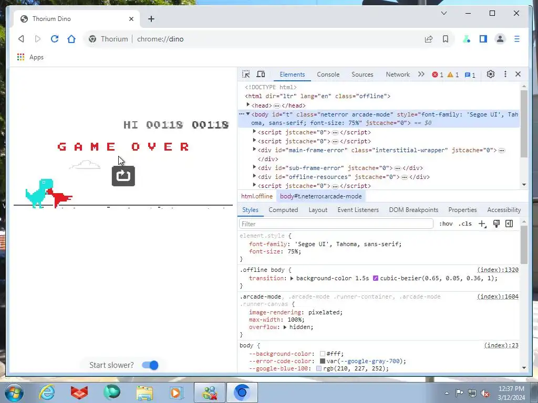Open the Accessibility tab
The height and width of the screenshot is (403, 538).
click(x=504, y=210)
